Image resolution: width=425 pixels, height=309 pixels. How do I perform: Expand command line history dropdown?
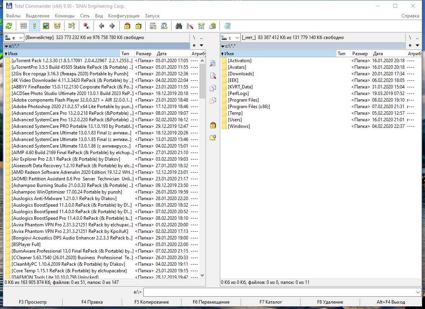coord(418,292)
